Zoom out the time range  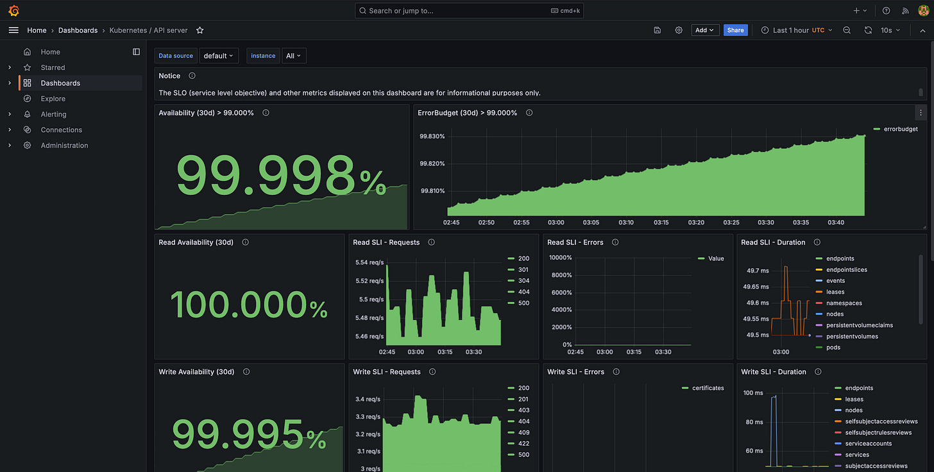coord(847,30)
